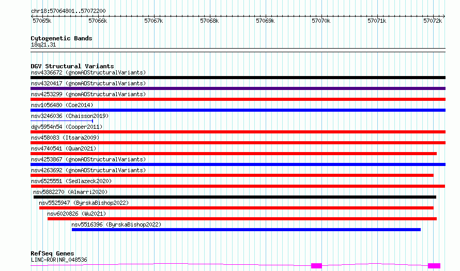
Task: Open the nsv4253299 red variant bar
Action: pos(238,99)
